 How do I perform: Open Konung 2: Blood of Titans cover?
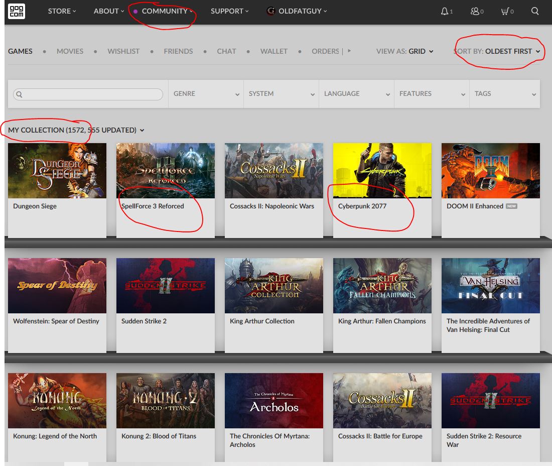pyautogui.click(x=166, y=401)
